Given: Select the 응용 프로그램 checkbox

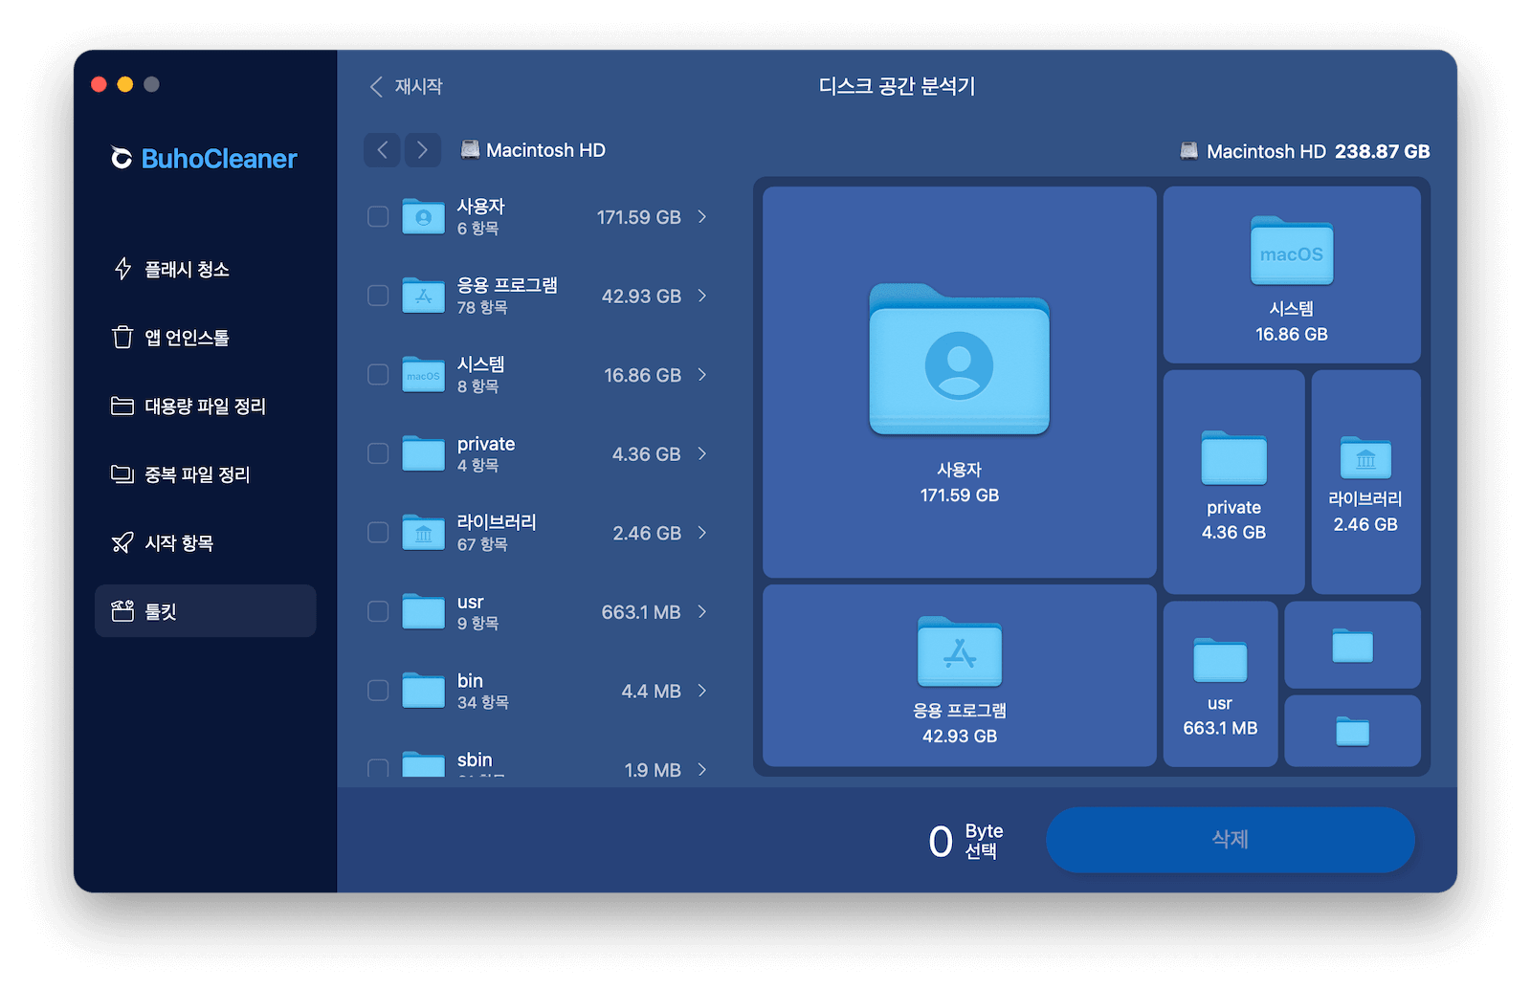Looking at the screenshot, I should pyautogui.click(x=378, y=296).
